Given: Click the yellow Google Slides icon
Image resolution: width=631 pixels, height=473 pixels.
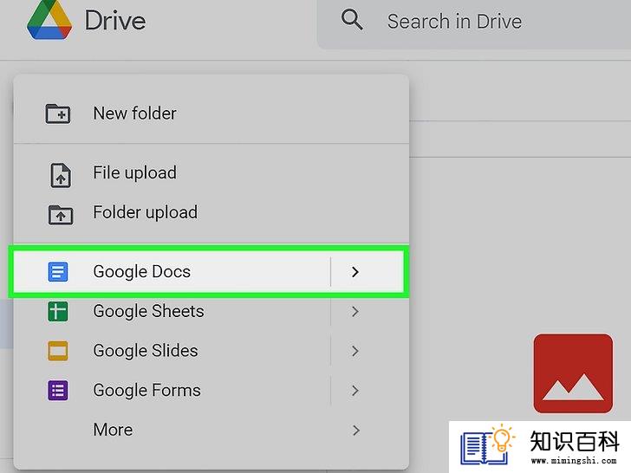Looking at the screenshot, I should coord(58,351).
